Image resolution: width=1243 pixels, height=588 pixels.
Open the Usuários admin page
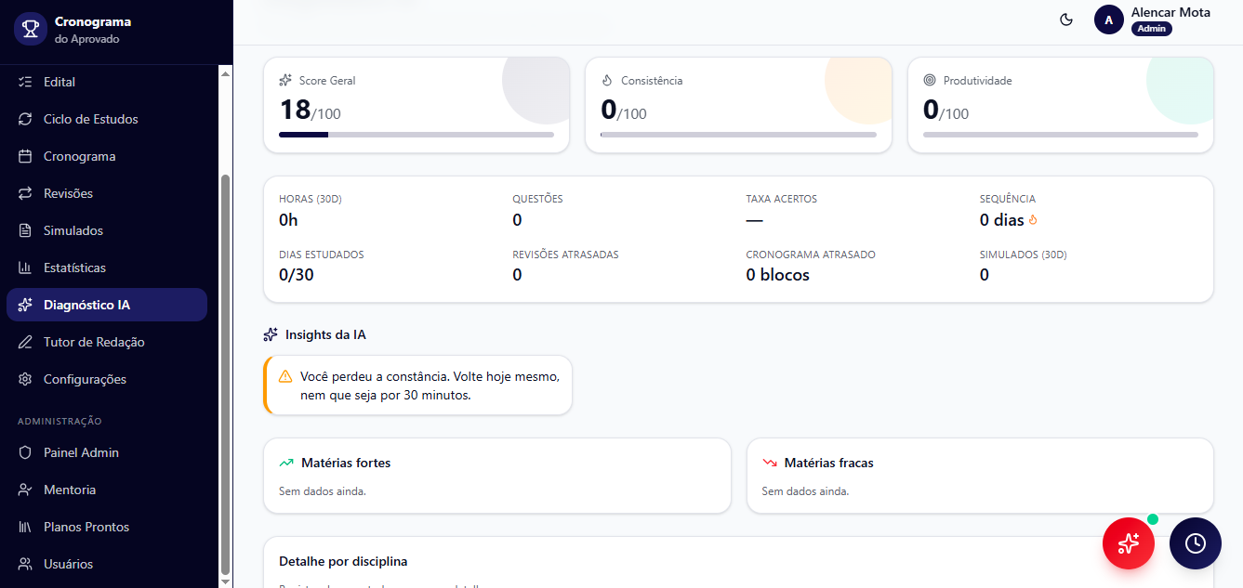[107, 564]
